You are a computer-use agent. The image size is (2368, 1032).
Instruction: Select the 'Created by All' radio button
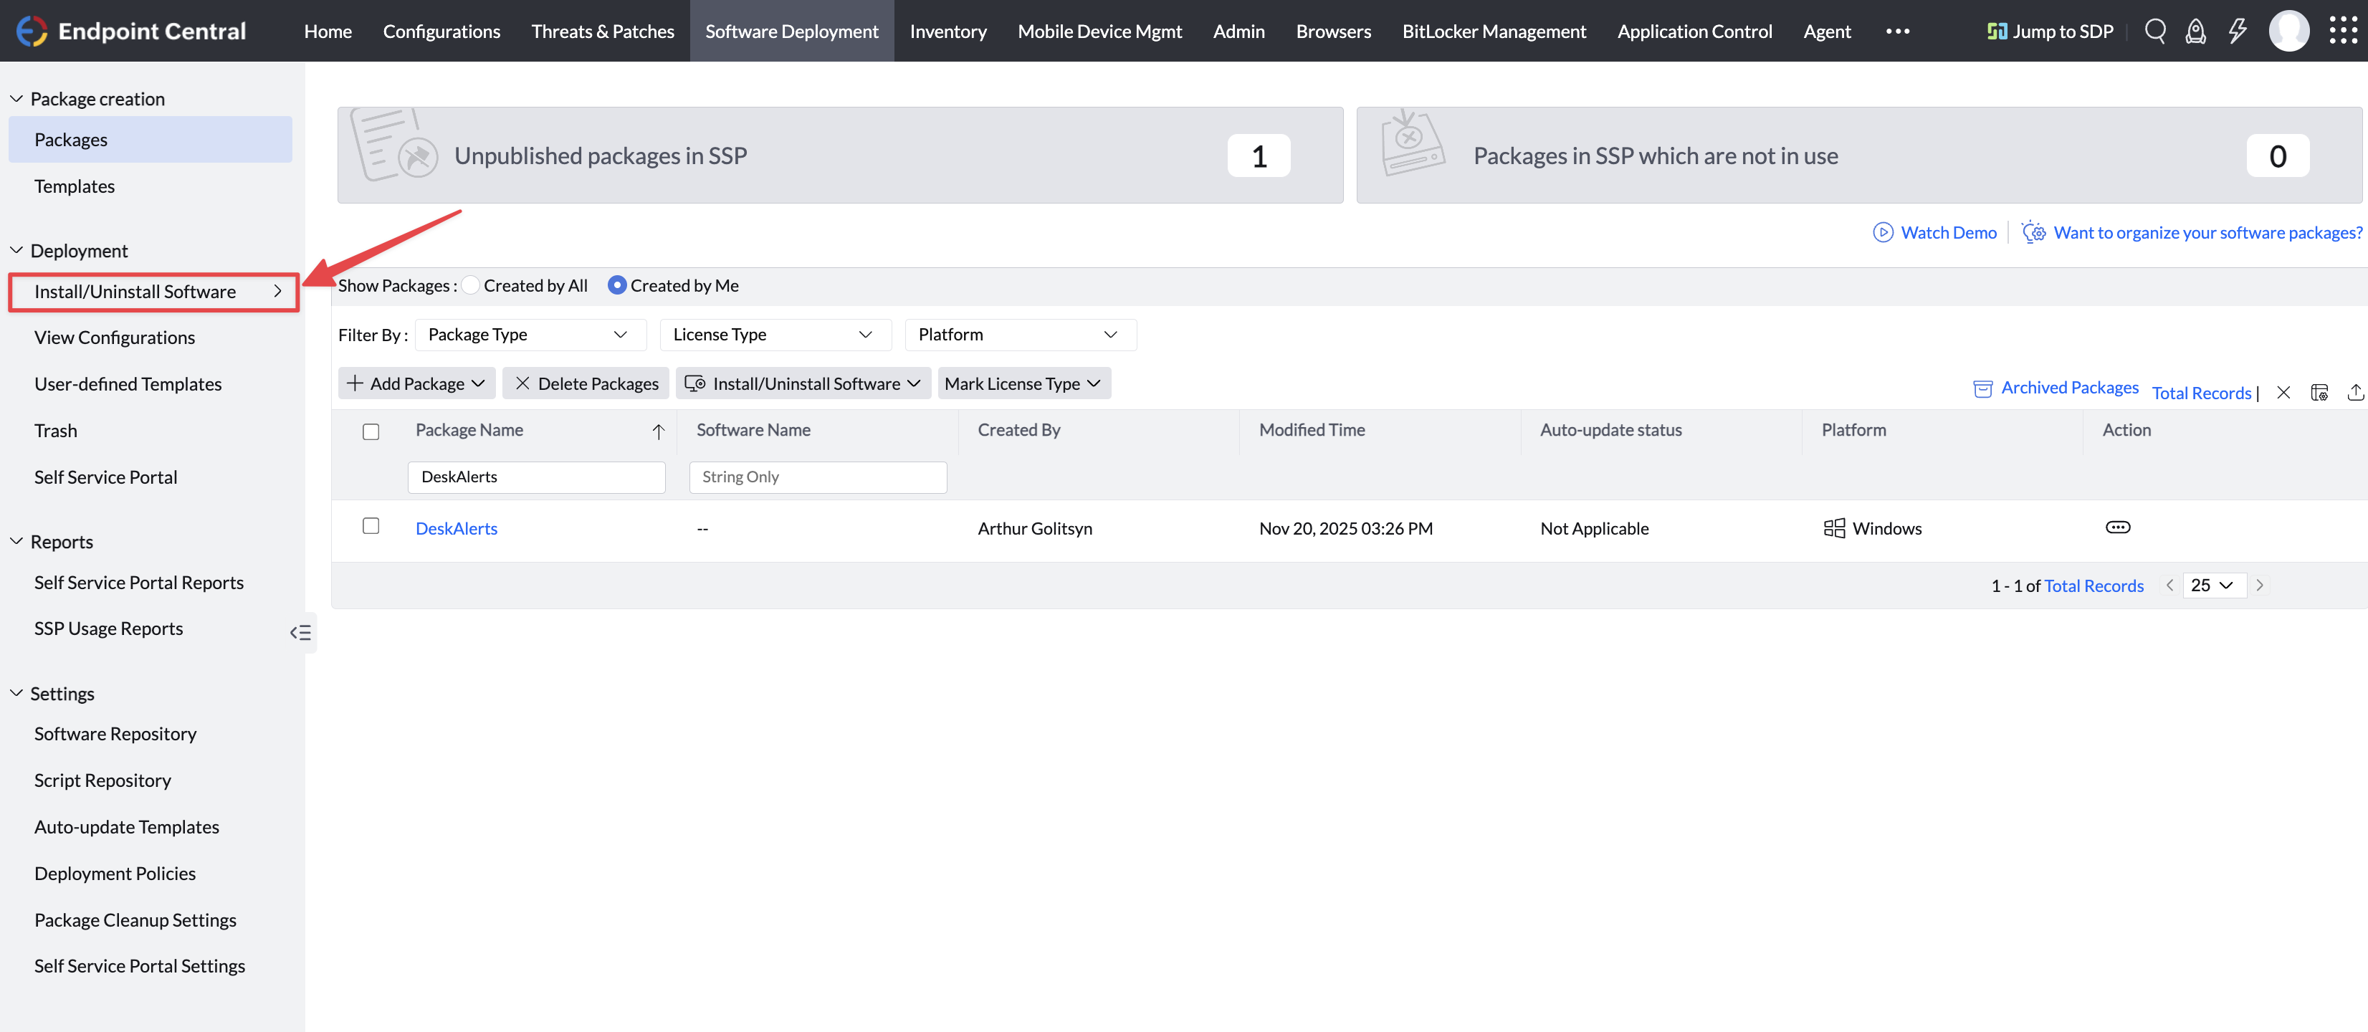pyautogui.click(x=471, y=286)
